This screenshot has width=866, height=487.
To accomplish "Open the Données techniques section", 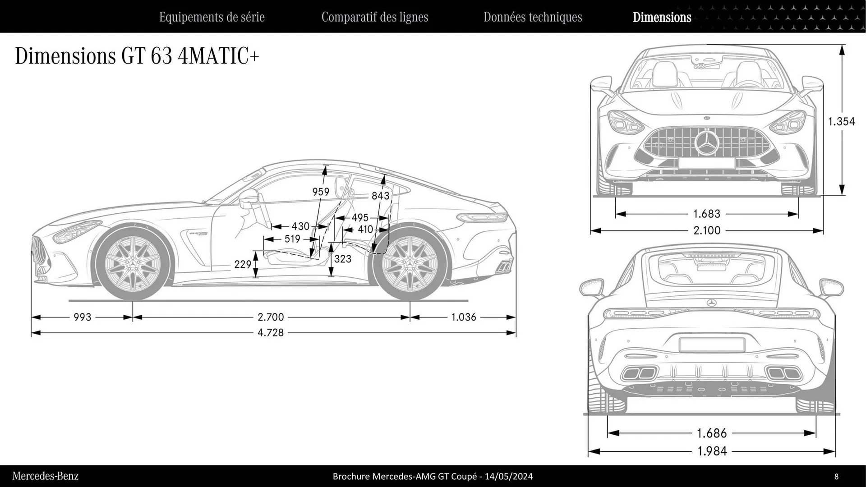I will 533,17.
